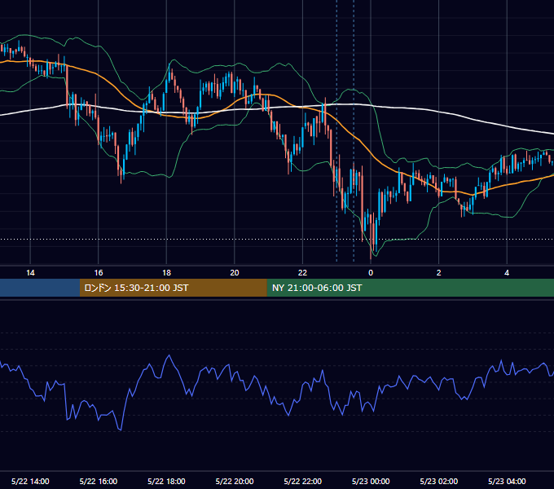
Task: Select the 14 hour axis label
Action: [x=30, y=273]
